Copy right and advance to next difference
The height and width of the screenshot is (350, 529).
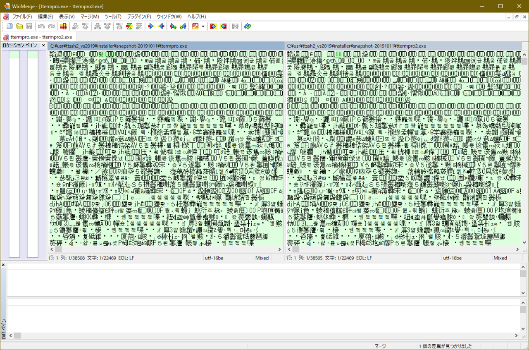[173, 26]
